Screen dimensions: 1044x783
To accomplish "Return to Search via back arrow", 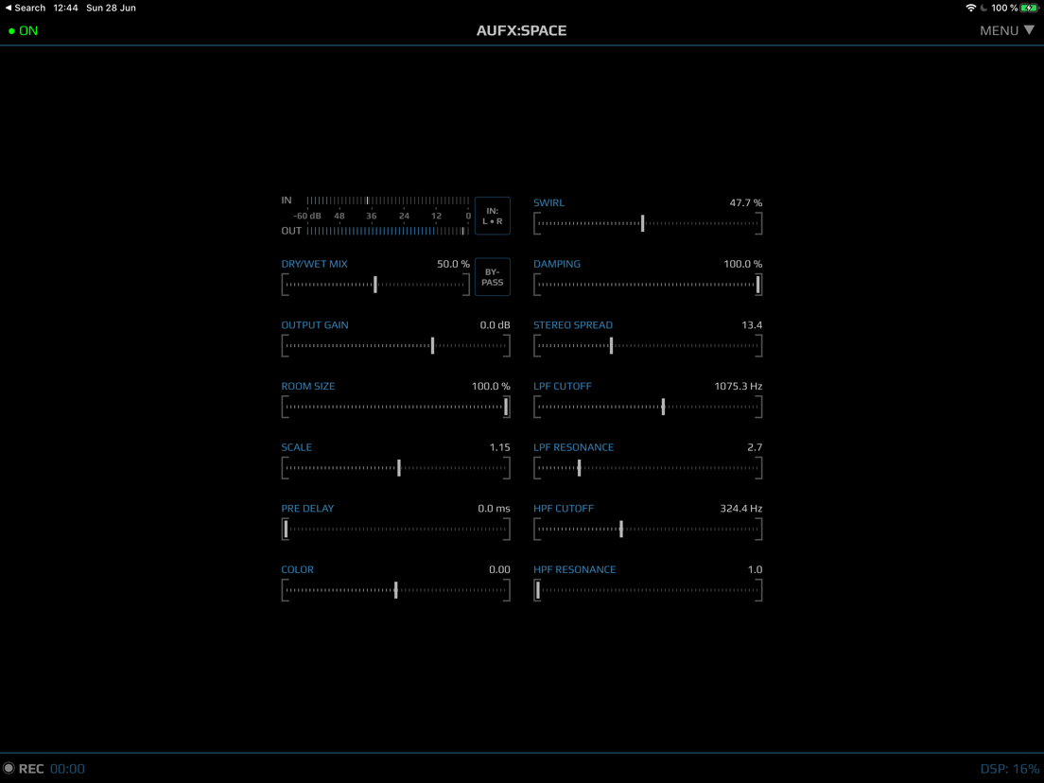I will [25, 8].
